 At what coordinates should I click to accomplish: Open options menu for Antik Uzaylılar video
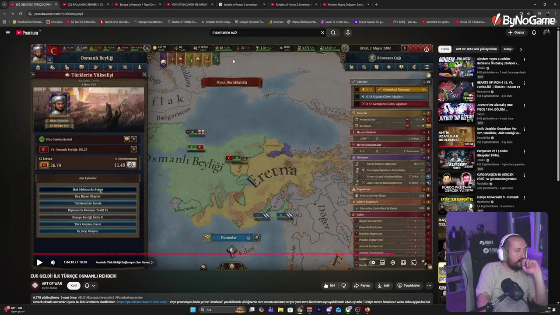click(x=525, y=129)
